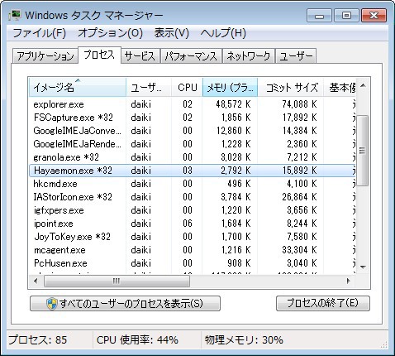Click the vertical scrollbar thumb

363,151
